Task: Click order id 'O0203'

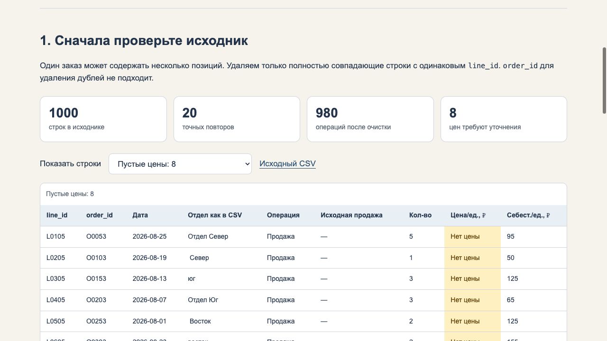Action: click(96, 300)
